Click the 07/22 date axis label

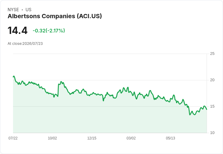click(13, 138)
